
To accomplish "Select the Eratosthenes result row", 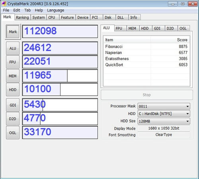I will click(x=146, y=58).
